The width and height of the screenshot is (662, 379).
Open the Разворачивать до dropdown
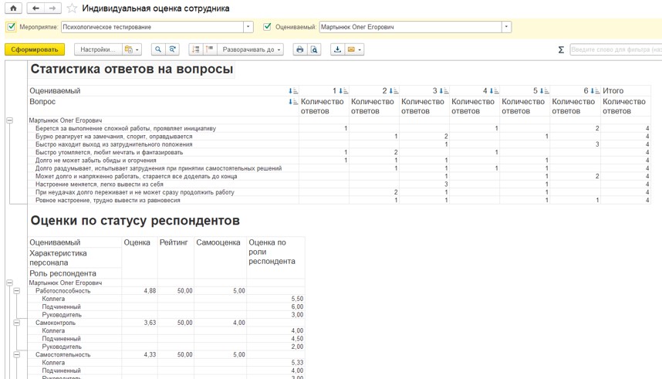click(x=250, y=49)
